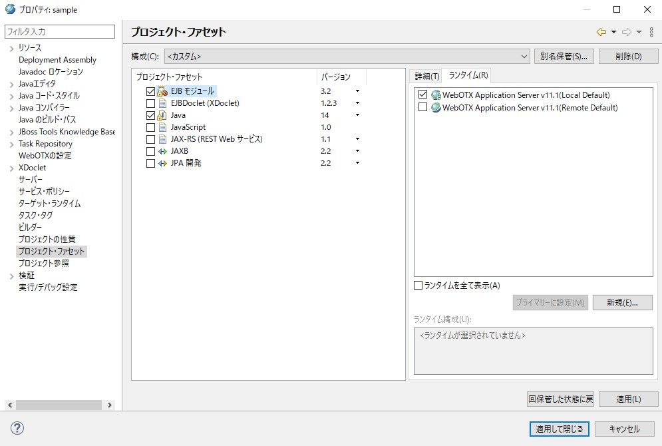This screenshot has width=662, height=446.
Task: Enable the JavaScript facet checkbox
Action: 150,127
